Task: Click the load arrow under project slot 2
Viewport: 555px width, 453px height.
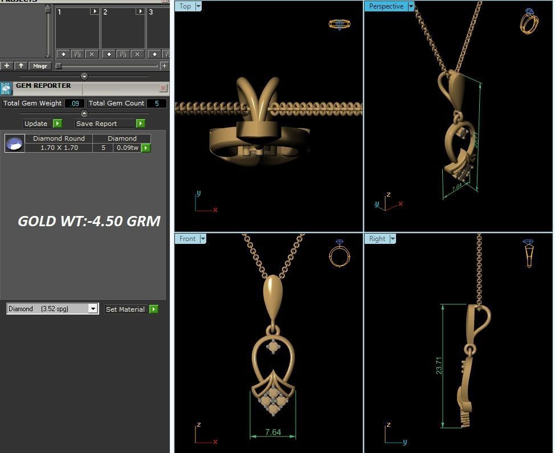Action: 109,54
